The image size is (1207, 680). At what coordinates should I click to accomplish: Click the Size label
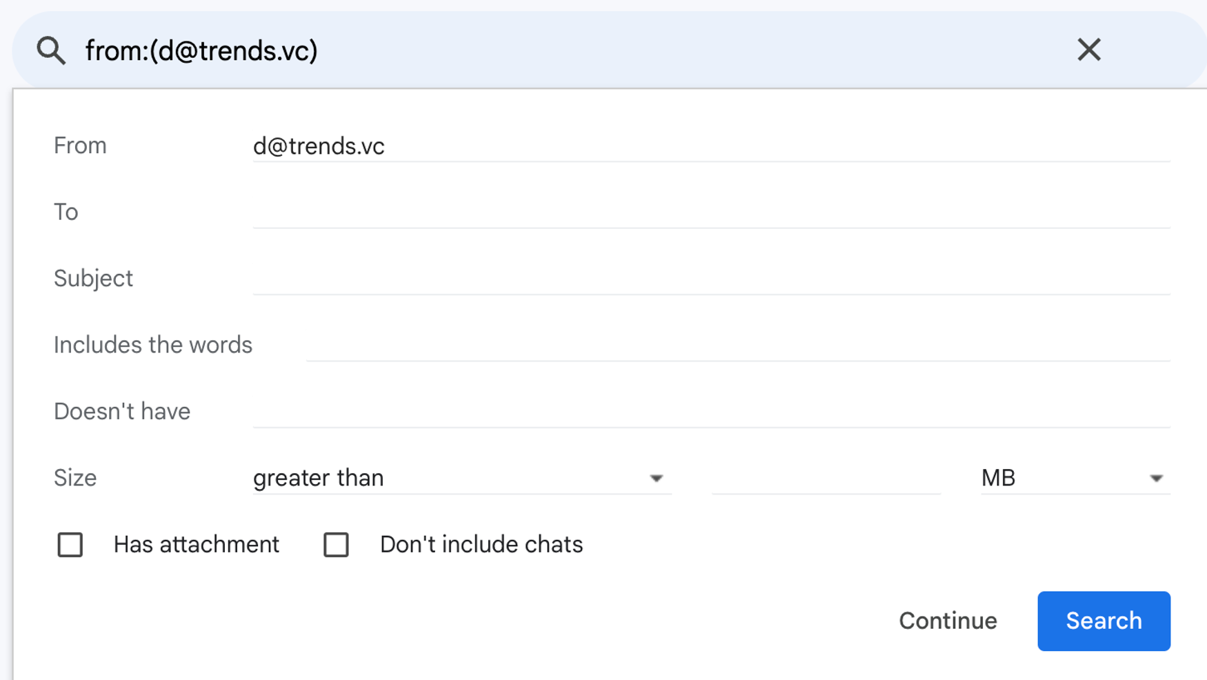[75, 478]
